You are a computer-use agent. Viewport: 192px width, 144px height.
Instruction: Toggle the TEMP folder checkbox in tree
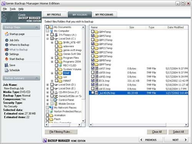point(56,73)
